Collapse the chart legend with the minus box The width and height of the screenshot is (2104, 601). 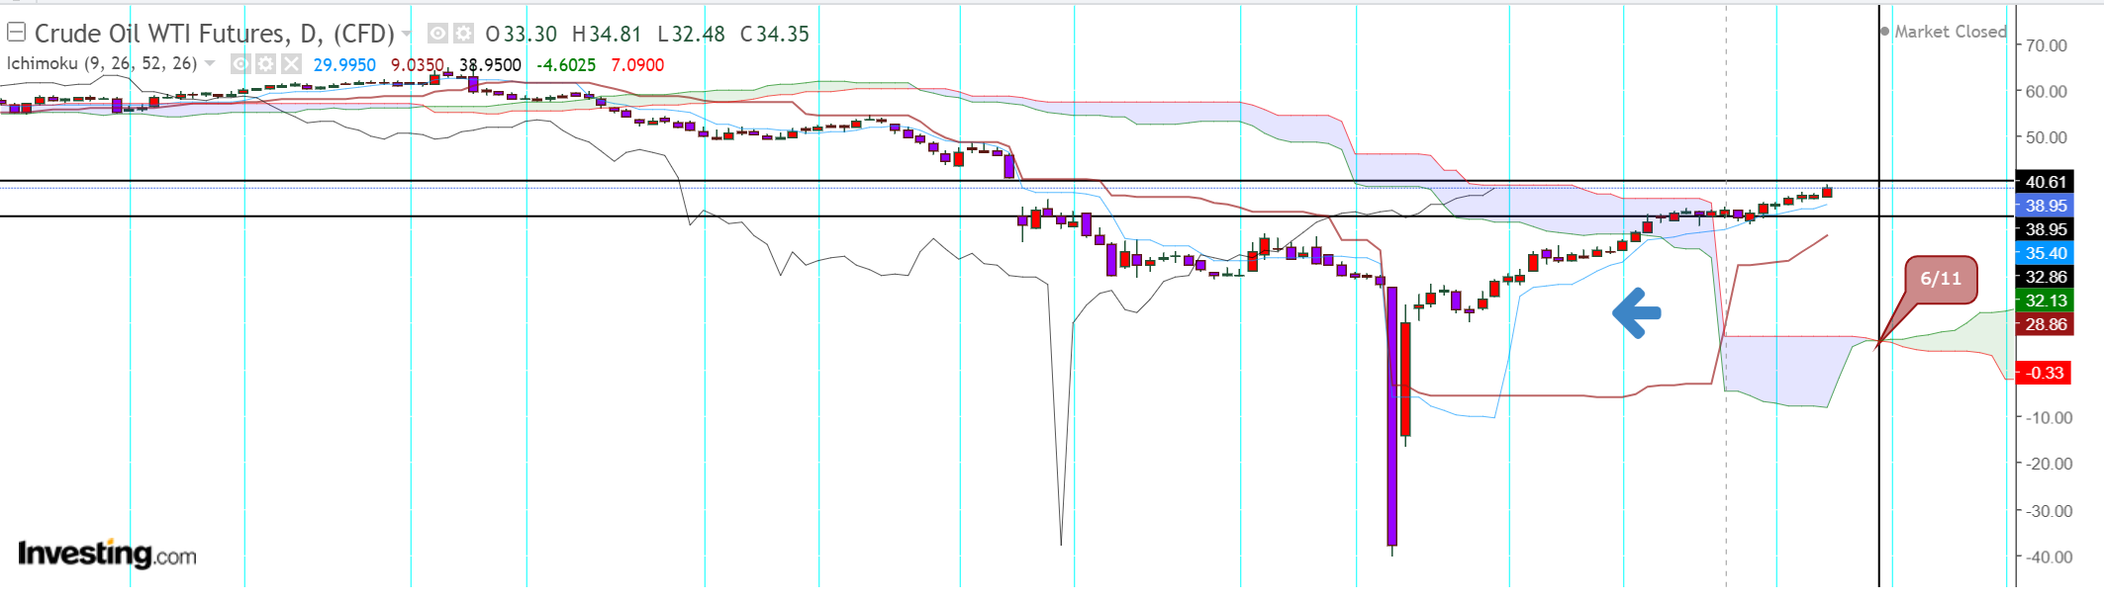[16, 33]
